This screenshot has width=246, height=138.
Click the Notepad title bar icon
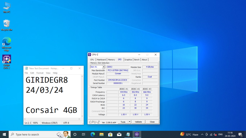(26, 68)
